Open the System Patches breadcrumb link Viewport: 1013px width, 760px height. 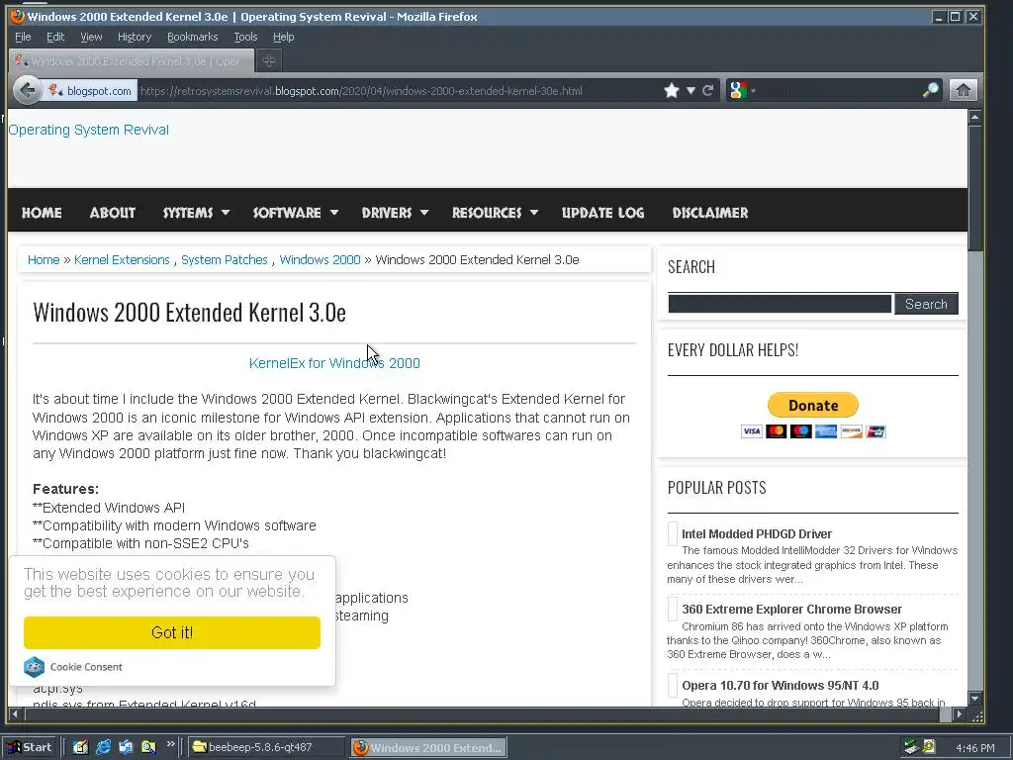tap(225, 260)
